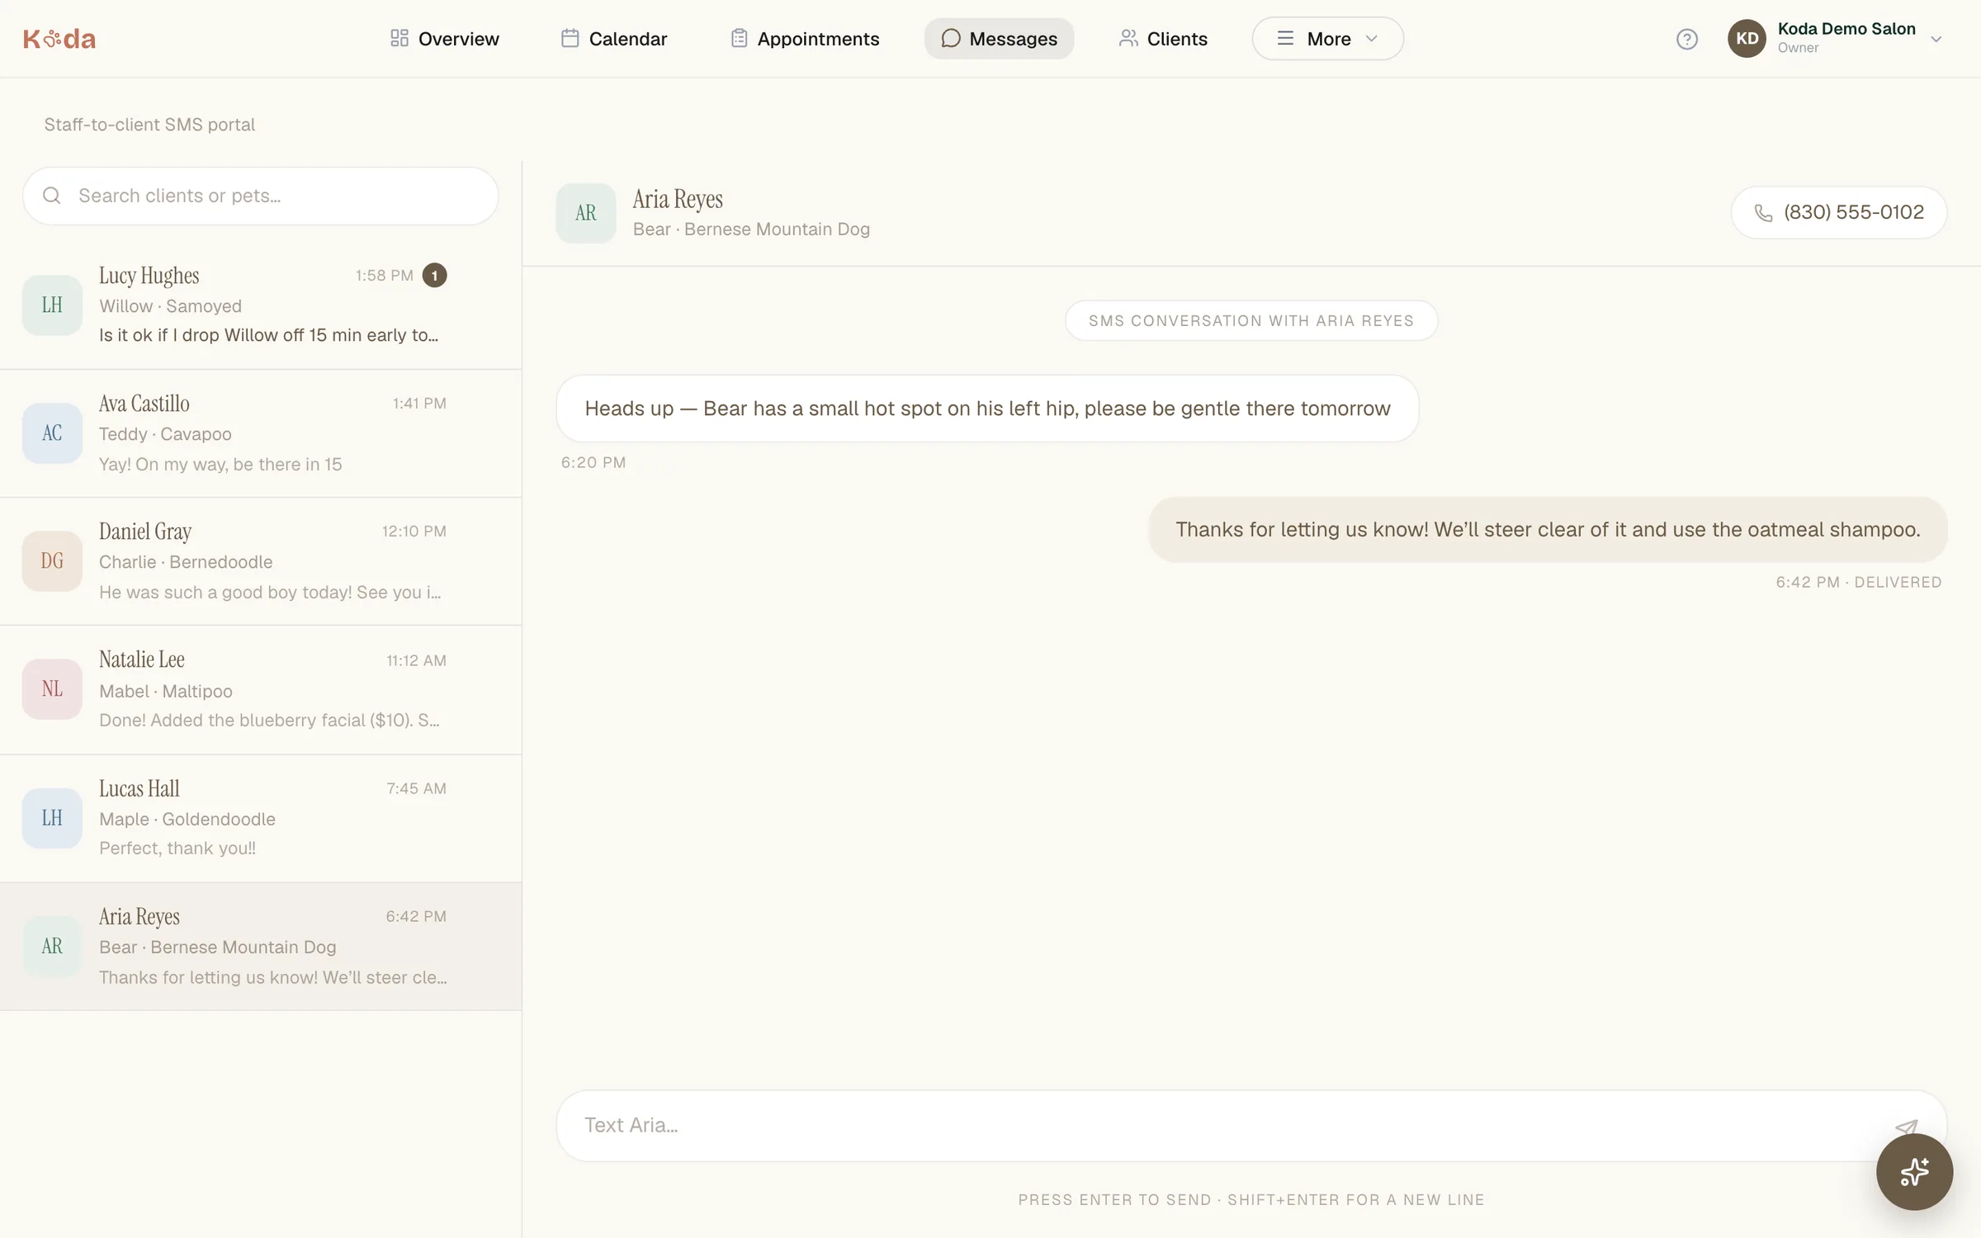
Task: Click the send paper plane icon
Action: tap(1905, 1126)
